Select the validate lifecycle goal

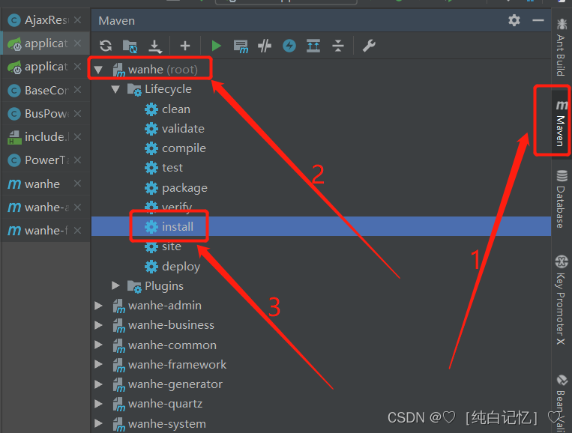(183, 129)
